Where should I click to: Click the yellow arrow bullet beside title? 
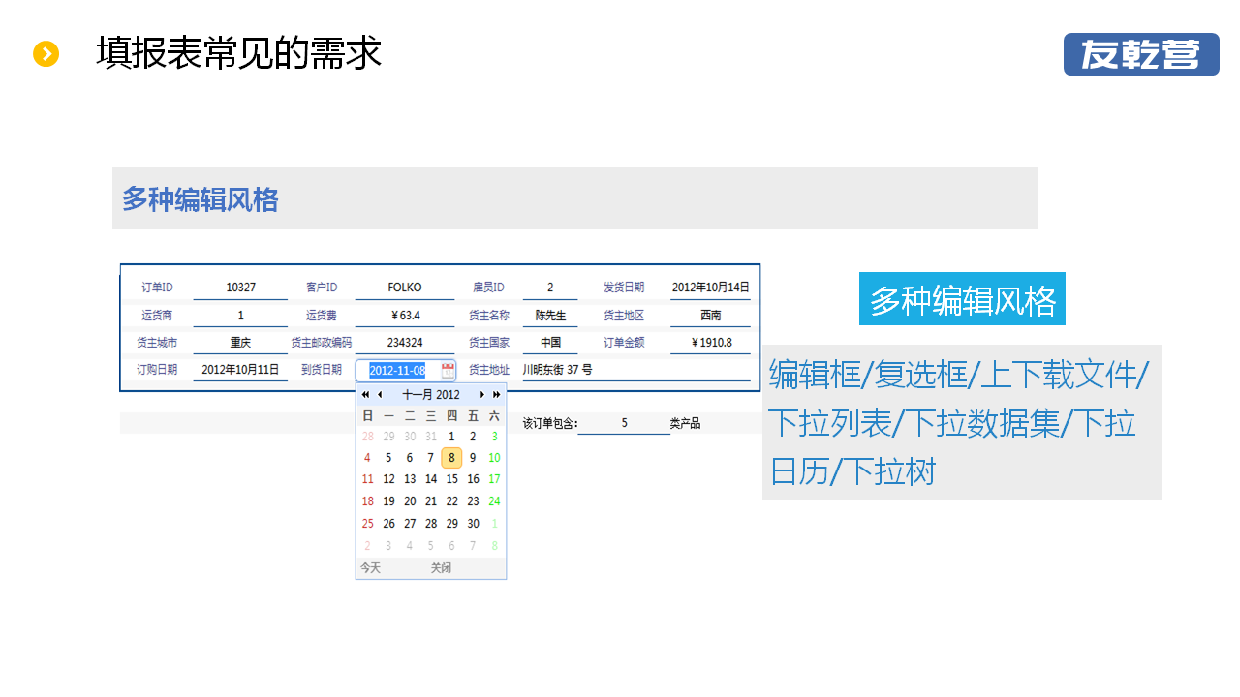click(46, 54)
